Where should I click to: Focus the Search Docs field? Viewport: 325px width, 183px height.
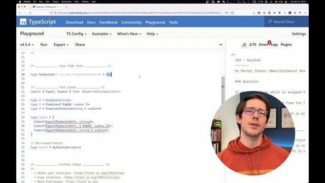(286, 21)
